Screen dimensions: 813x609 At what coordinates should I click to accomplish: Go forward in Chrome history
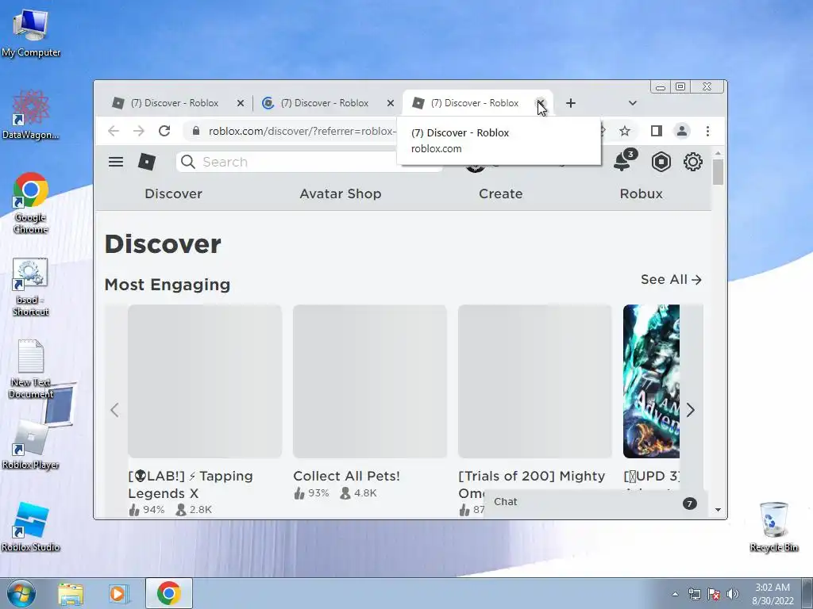pos(138,131)
